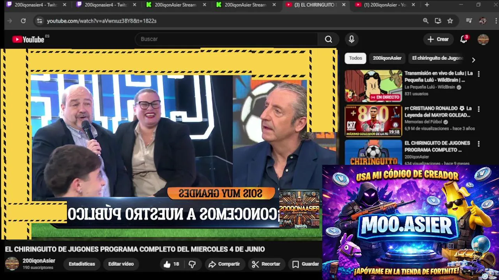Maximize or restore the browser window

click(478, 5)
